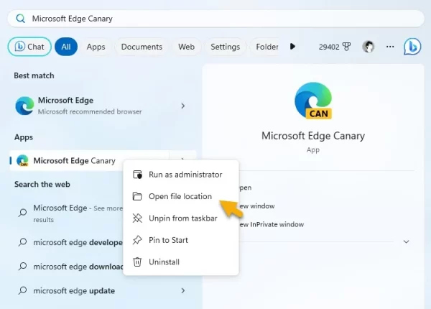
Task: Click New window action in preview pane
Action: 256,206
